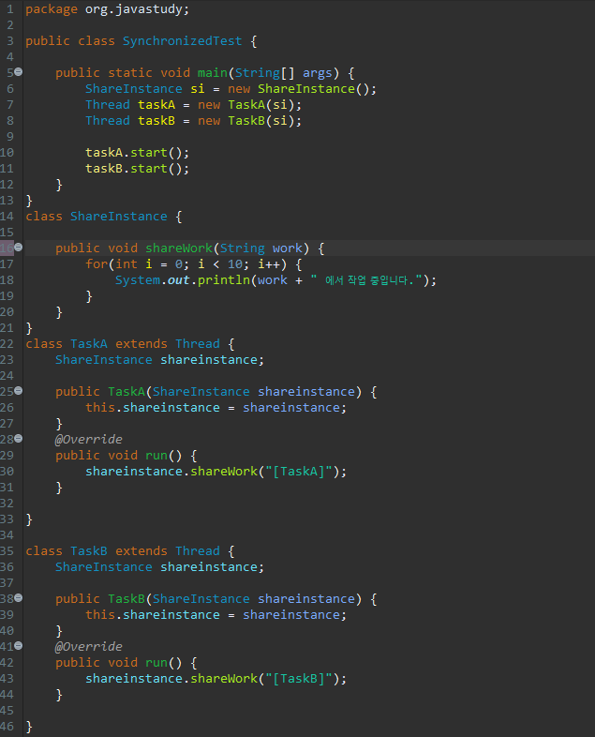Click 'this.shareinstance' assignment on line 39
The height and width of the screenshot is (737, 595).
[216, 615]
